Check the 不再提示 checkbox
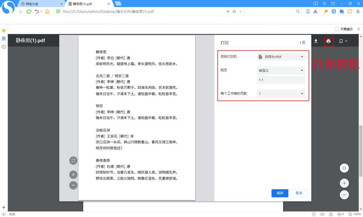Screen dimensions: 363x217 [x=337, y=29]
